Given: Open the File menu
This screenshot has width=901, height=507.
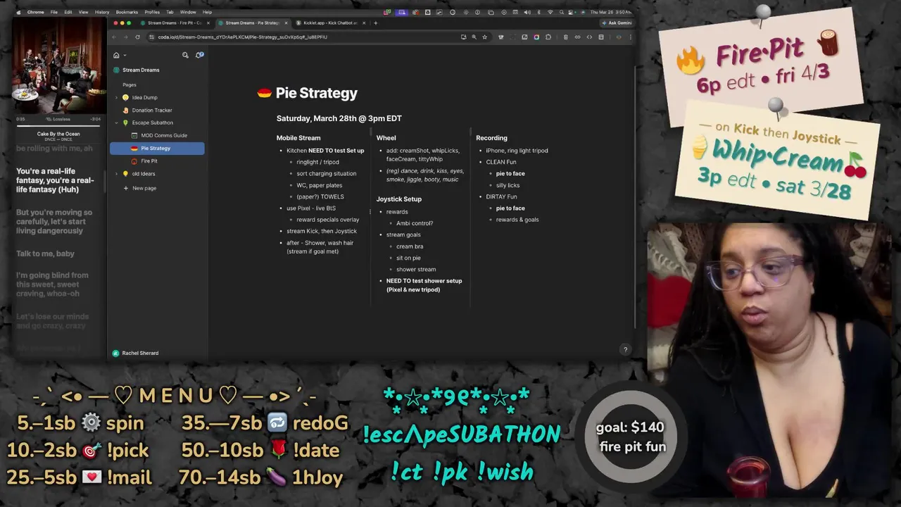Looking at the screenshot, I should pos(53,12).
